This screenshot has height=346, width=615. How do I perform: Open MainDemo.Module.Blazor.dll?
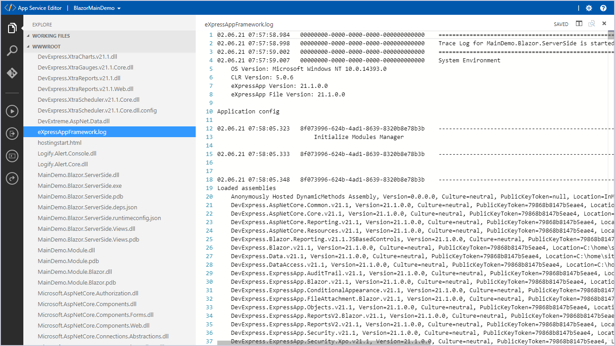75,272
